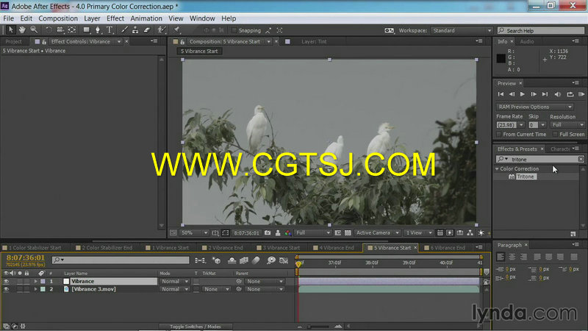The image size is (588, 331).
Task: Toggle Effect Controls panel lock icon
Action: [44, 42]
